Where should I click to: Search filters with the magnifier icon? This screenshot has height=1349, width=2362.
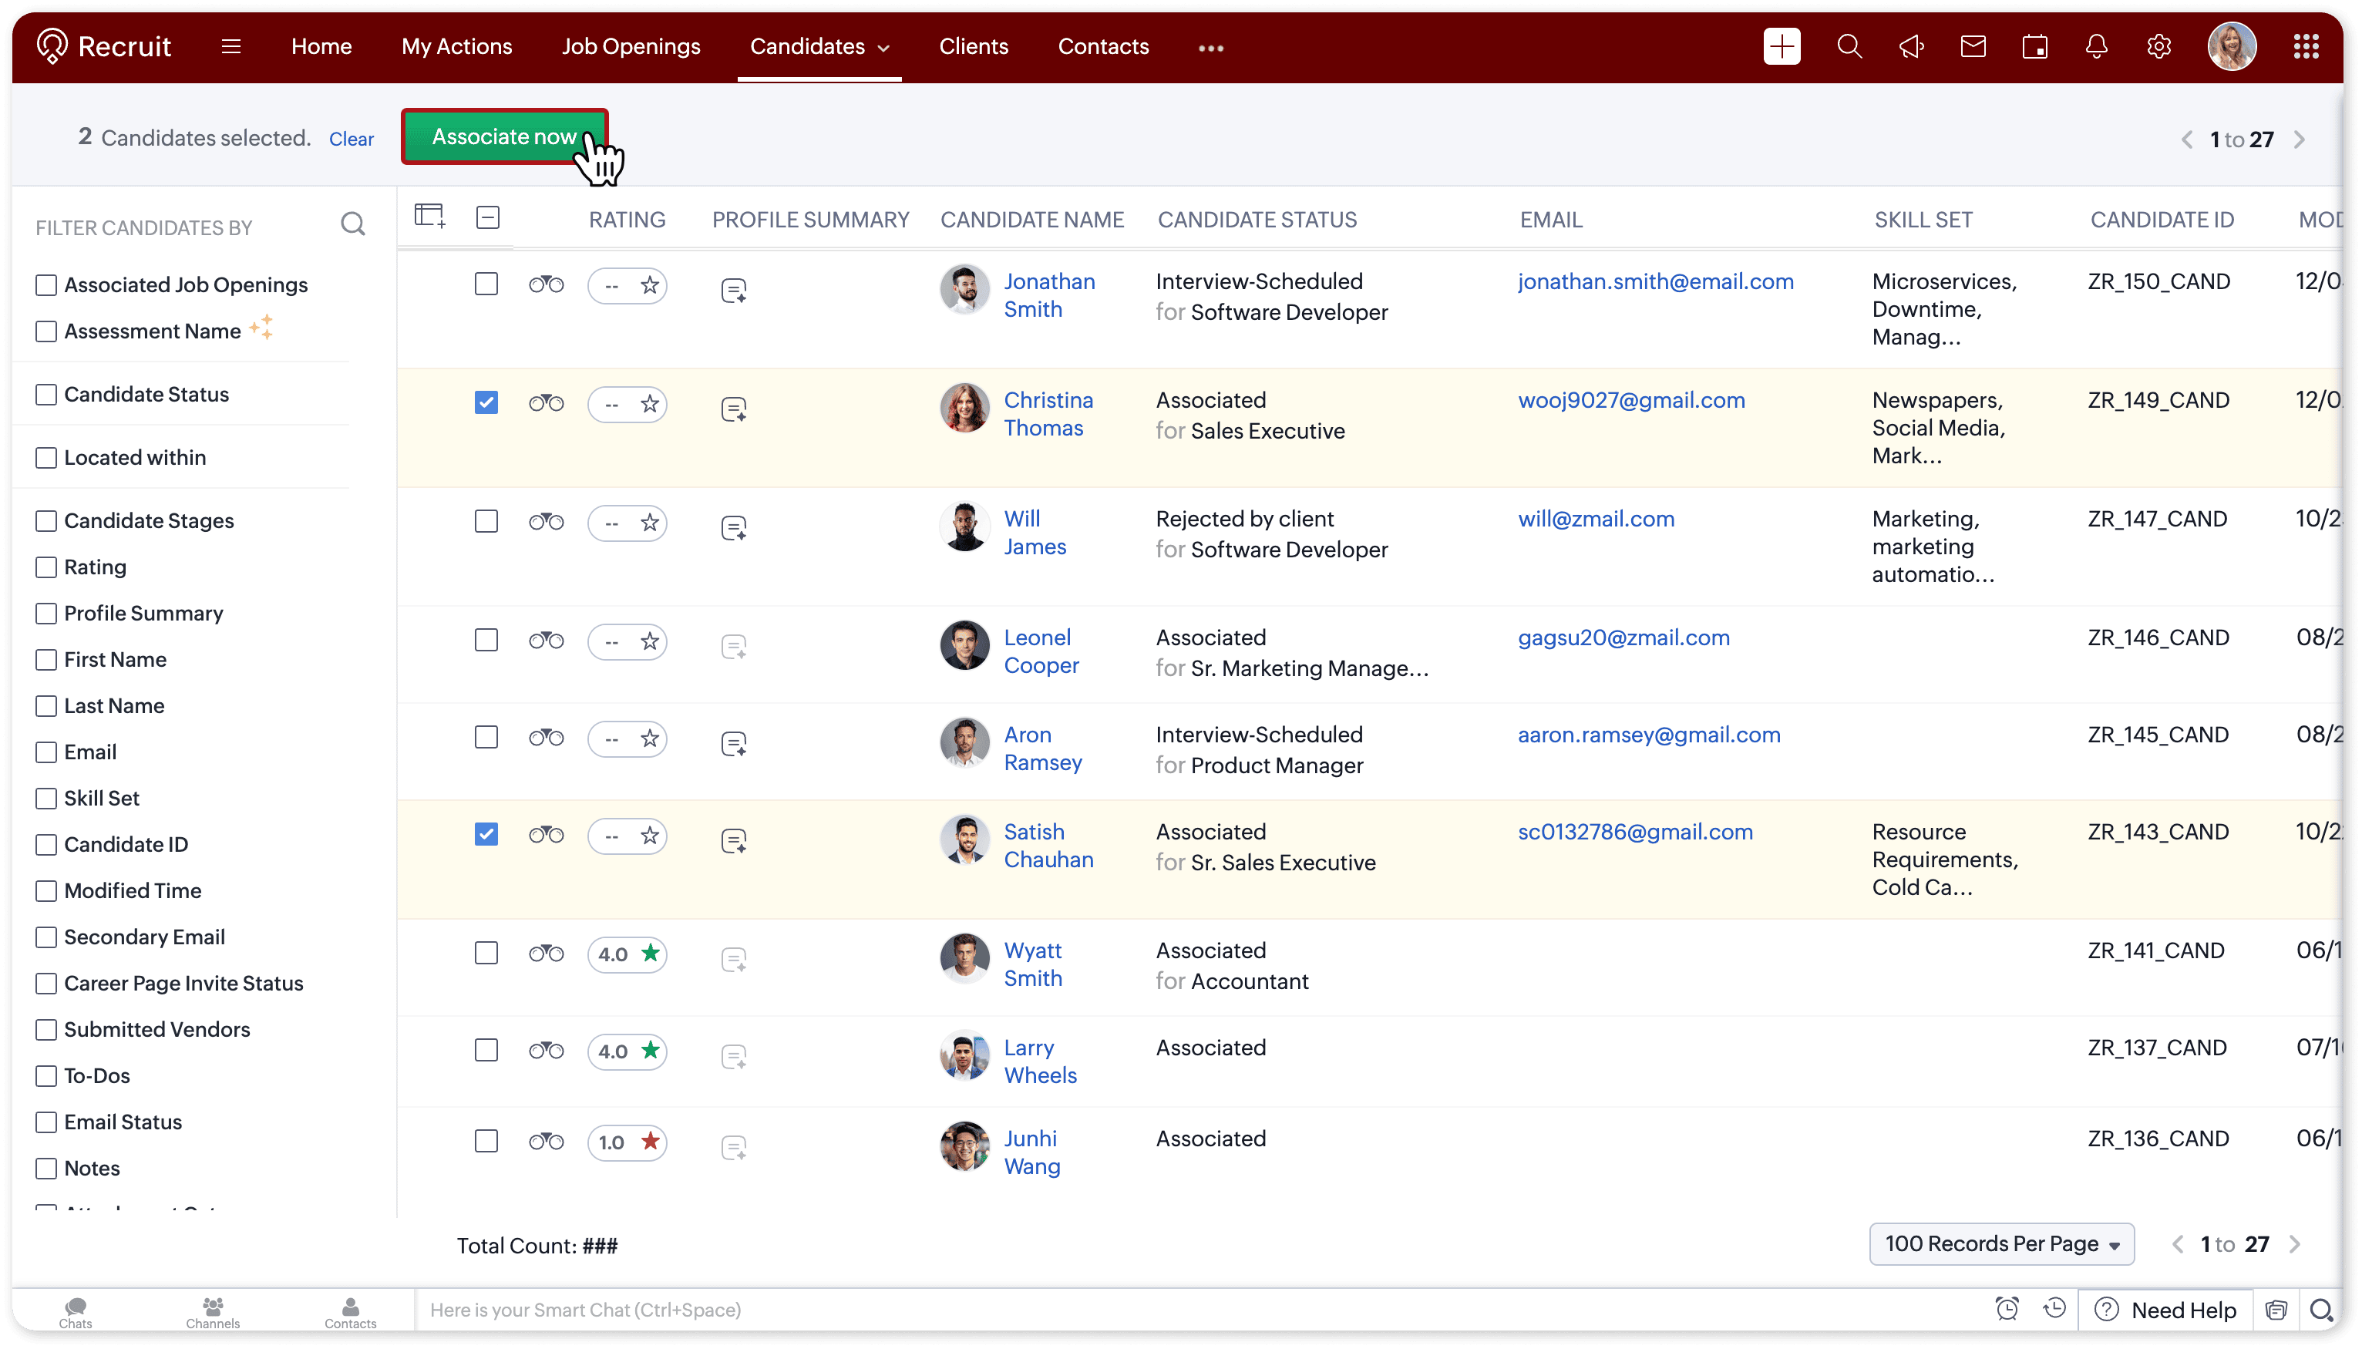click(352, 224)
